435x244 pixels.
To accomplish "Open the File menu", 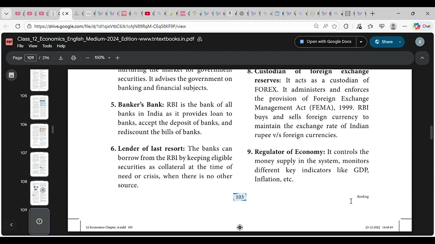I will (20, 46).
